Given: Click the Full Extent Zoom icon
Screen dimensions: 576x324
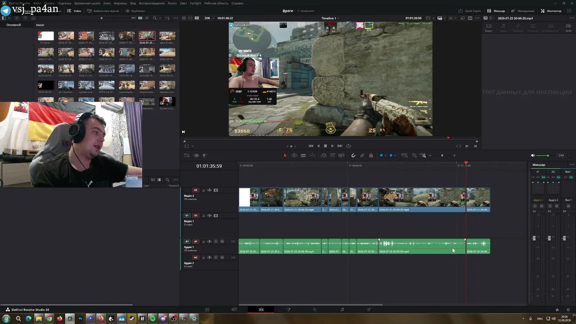Looking at the screenshot, I should (x=404, y=155).
